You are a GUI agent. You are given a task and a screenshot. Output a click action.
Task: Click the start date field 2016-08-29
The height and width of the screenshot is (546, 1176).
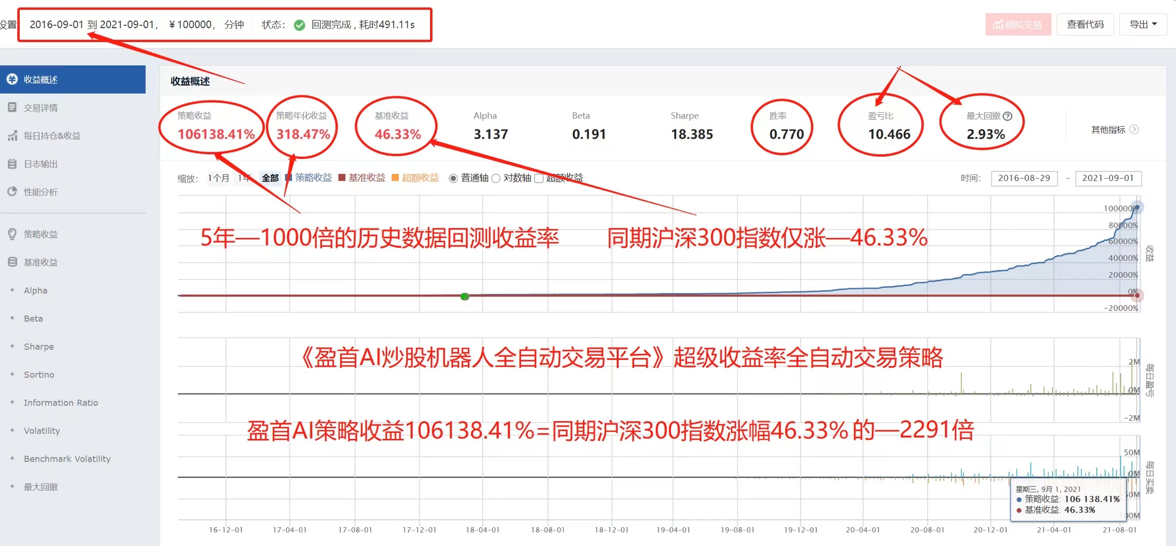[1024, 178]
